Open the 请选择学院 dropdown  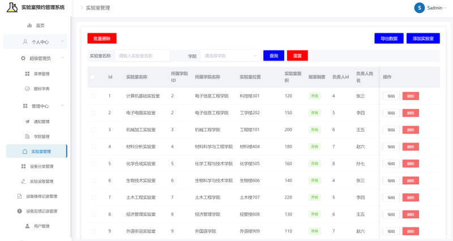(x=230, y=55)
